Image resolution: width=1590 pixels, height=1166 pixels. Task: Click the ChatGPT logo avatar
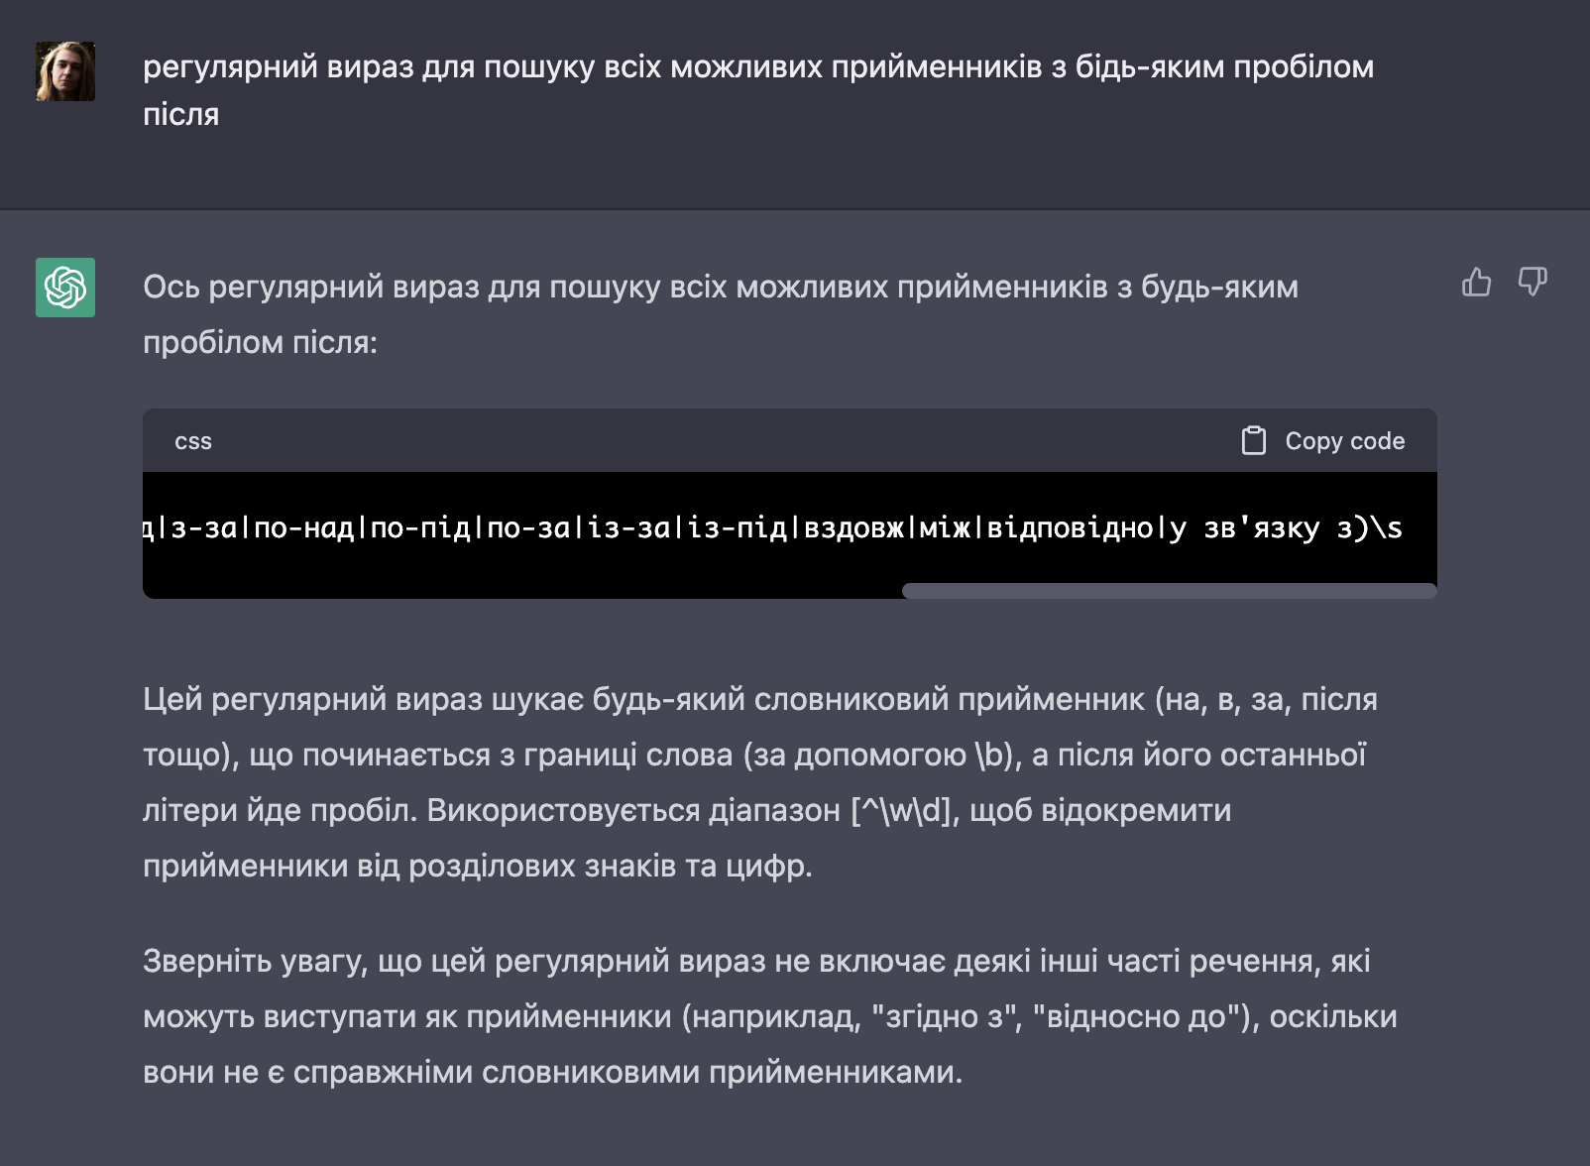coord(65,288)
